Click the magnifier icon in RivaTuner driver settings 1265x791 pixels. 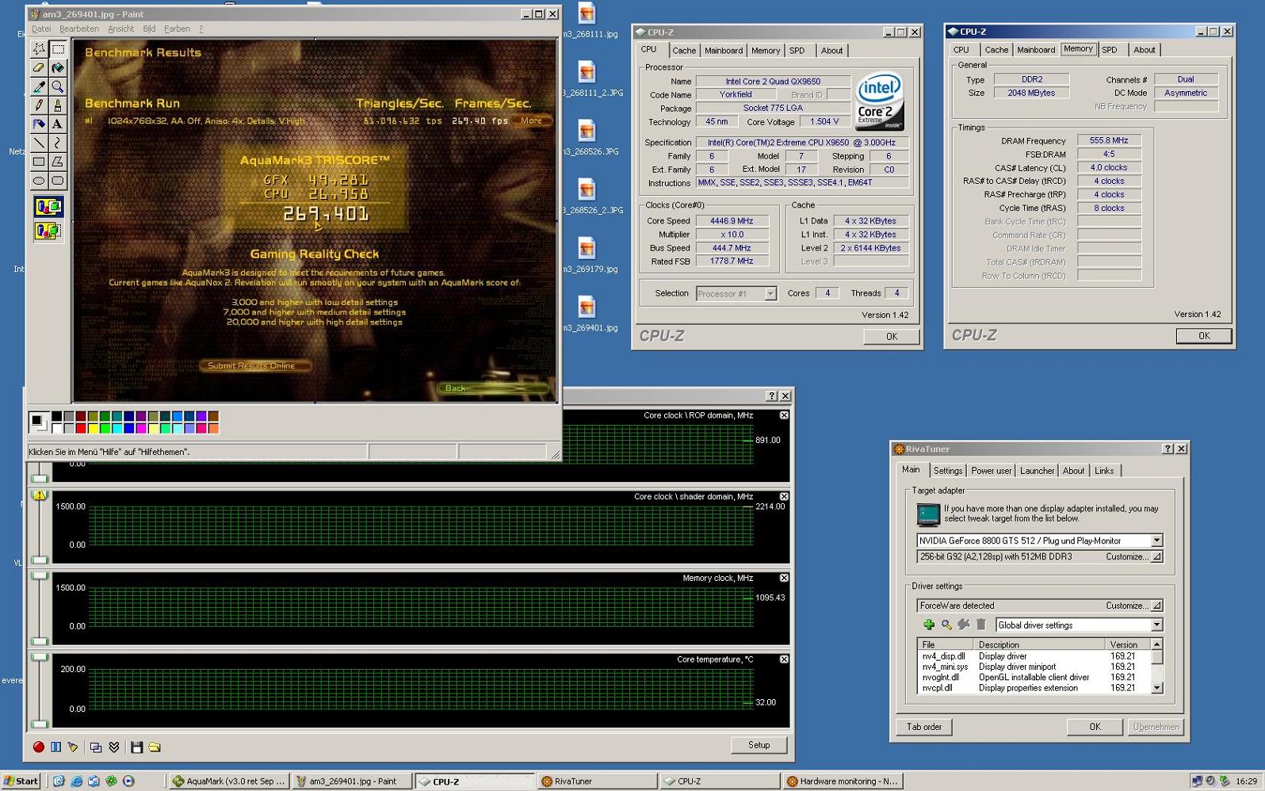pos(946,625)
